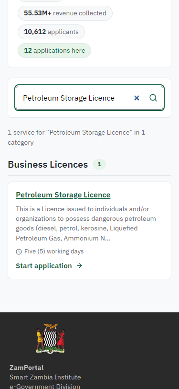Click the ZamPortal footer text

pos(26,367)
